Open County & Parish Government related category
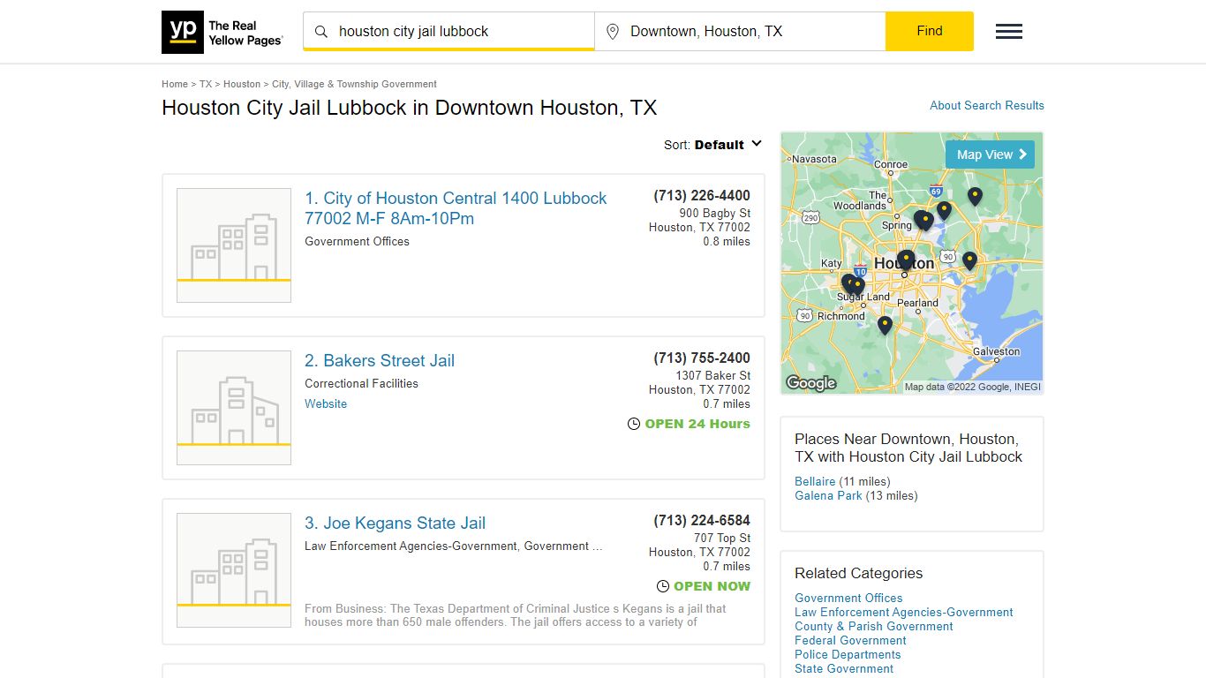Image resolution: width=1206 pixels, height=678 pixels. click(x=874, y=626)
